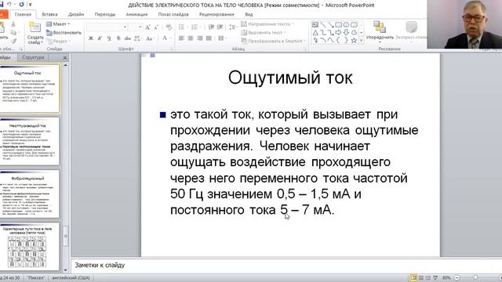Open the Вставка ribbon tab
502x282 pixels.
49,14
